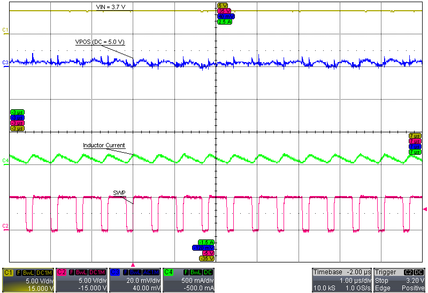The width and height of the screenshot is (428, 293).
Task: Click the green 7 µs right time tag
Action: (x=415, y=152)
